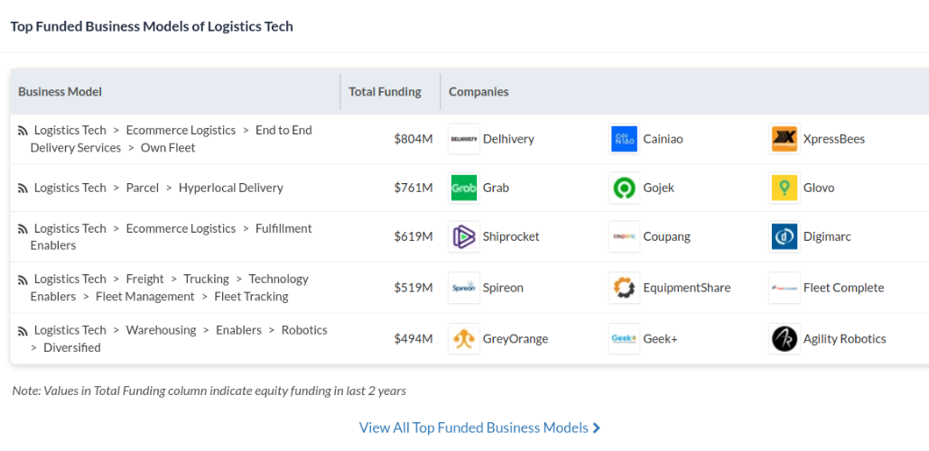The height and width of the screenshot is (451, 929).
Task: Click the yellow Glovo logo icon
Action: click(785, 188)
